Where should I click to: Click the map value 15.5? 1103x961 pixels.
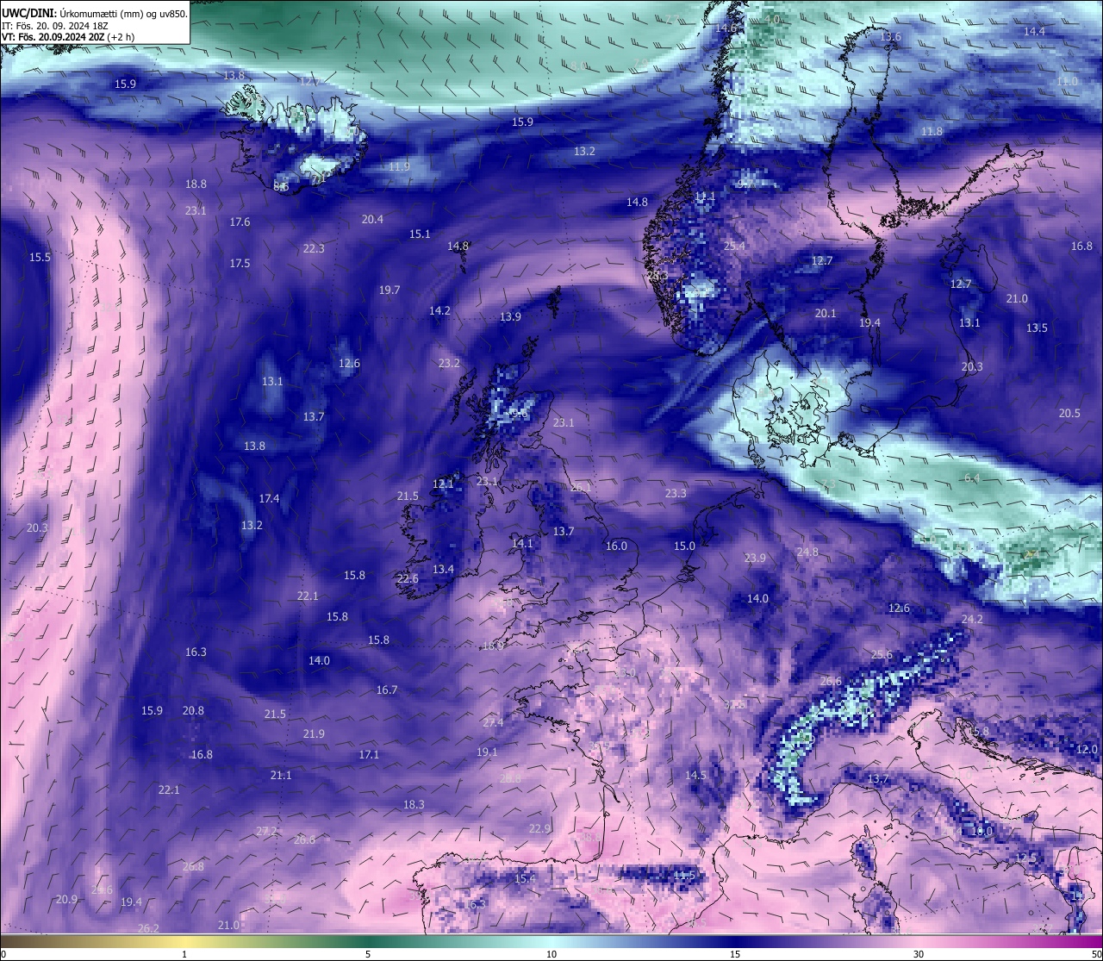coord(40,258)
